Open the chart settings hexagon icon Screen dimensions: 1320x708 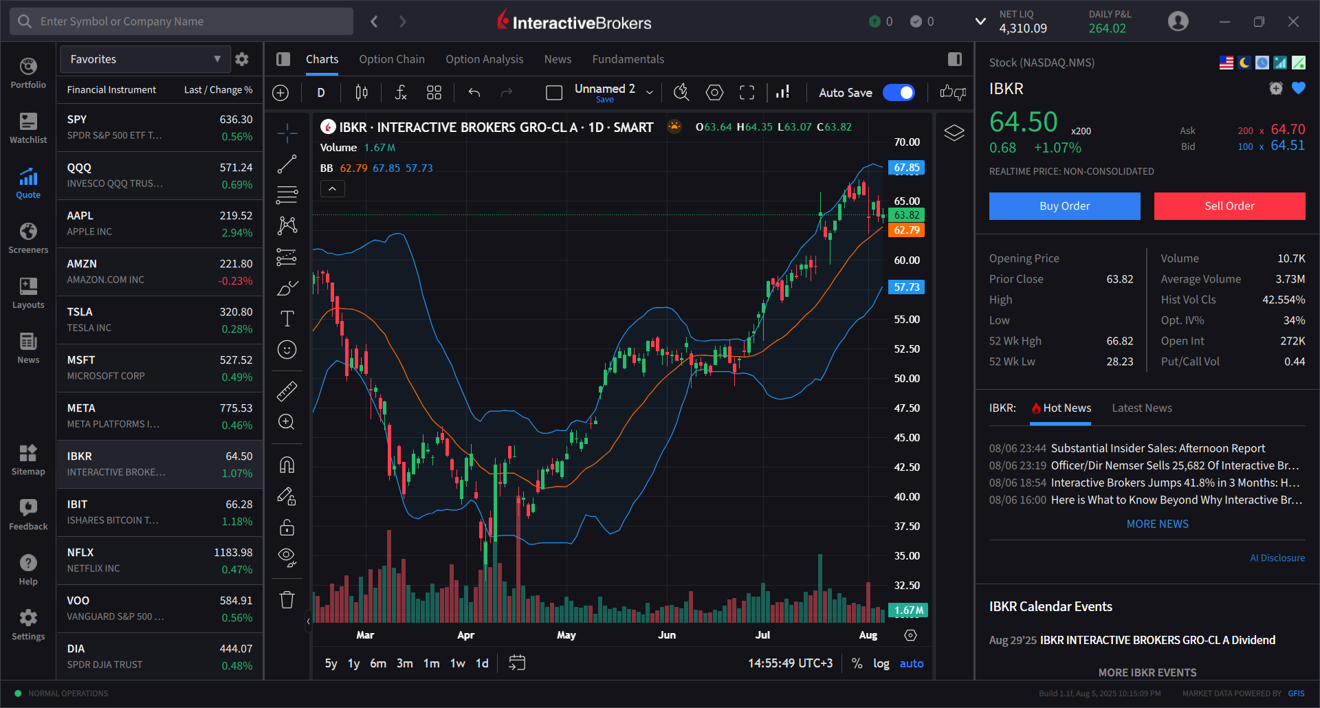pyautogui.click(x=715, y=93)
